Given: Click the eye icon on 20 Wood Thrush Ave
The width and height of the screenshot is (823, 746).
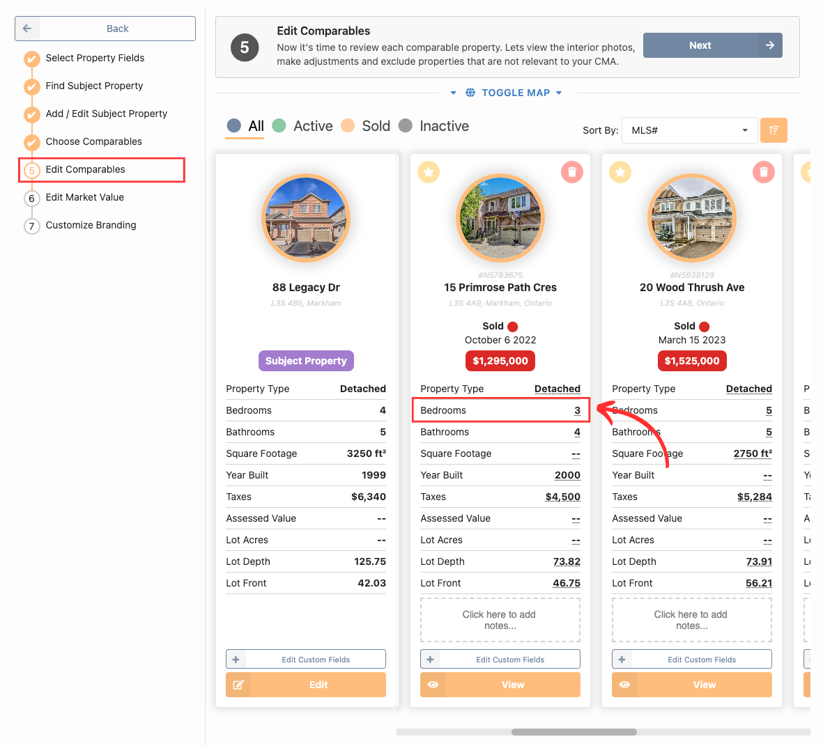Looking at the screenshot, I should coord(624,685).
